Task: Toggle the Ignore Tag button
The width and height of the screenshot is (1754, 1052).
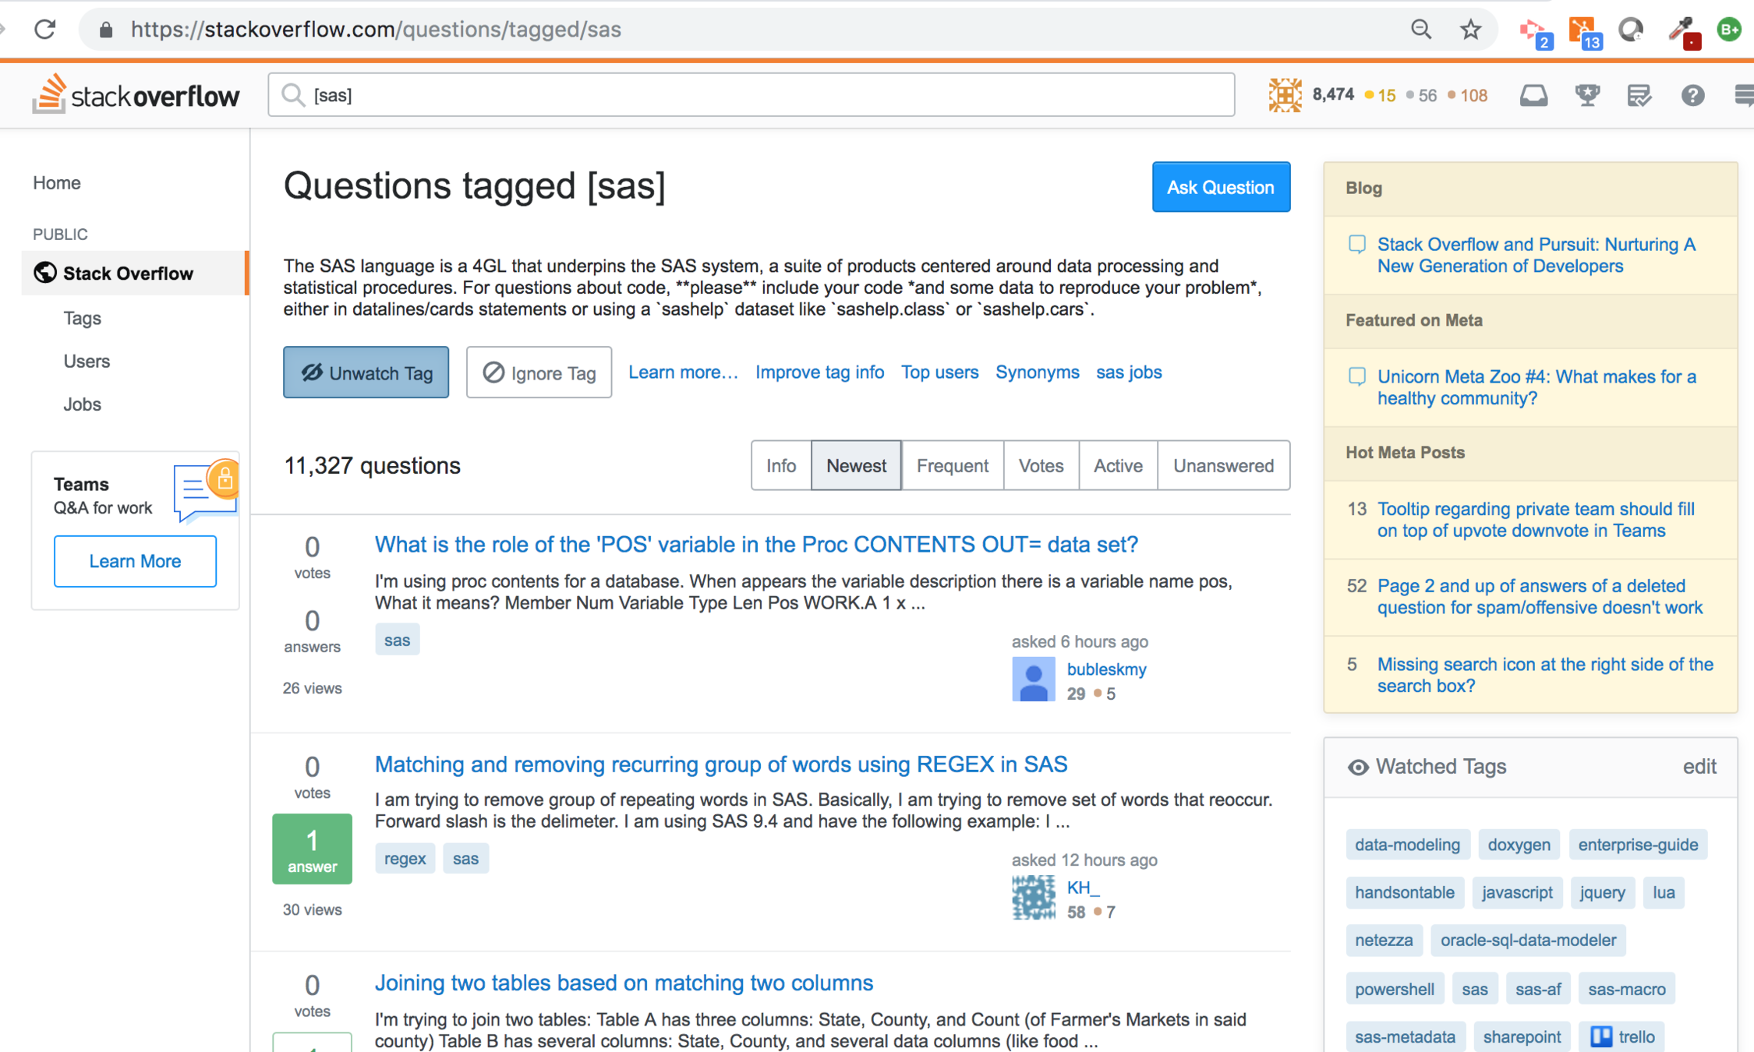Action: pos(539,372)
